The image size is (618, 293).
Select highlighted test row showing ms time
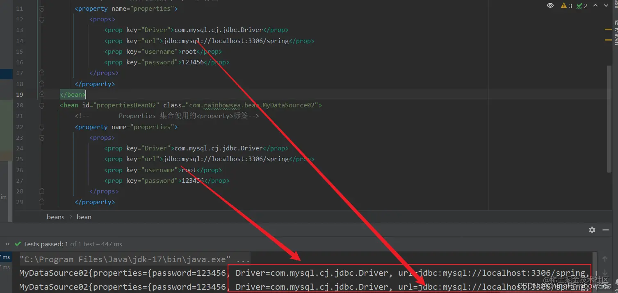point(6,257)
